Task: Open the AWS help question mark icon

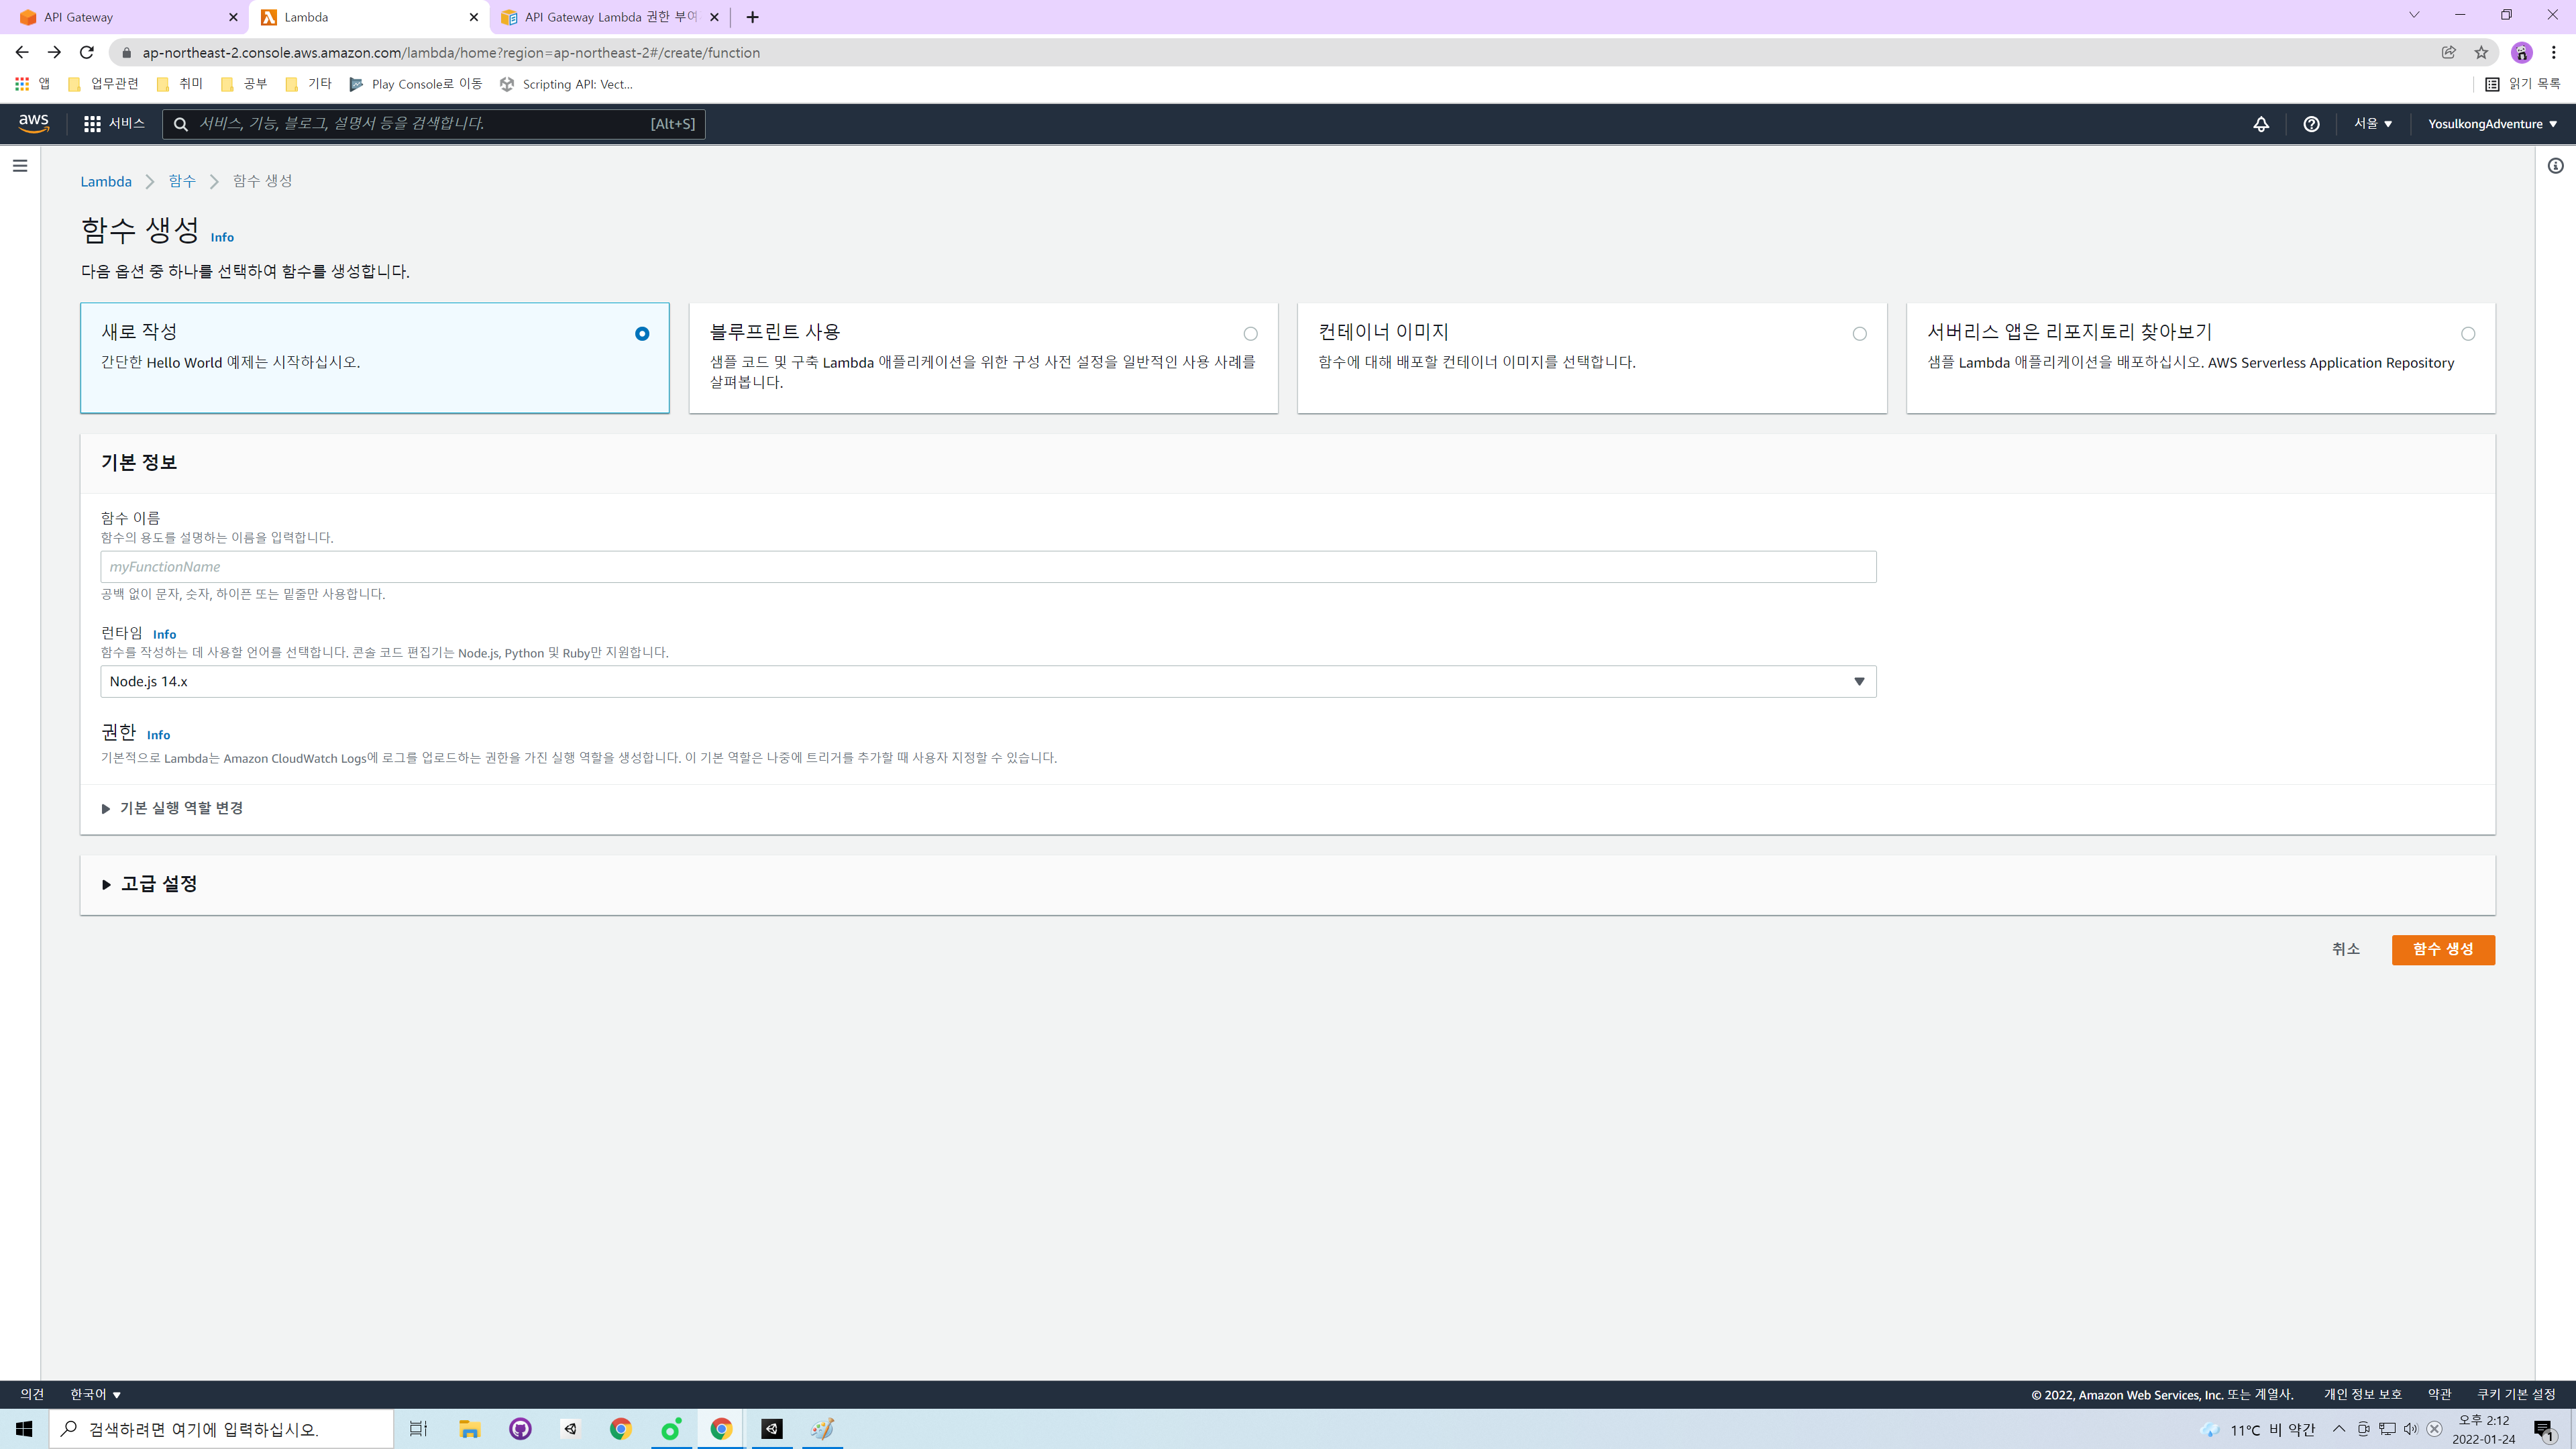Action: click(2311, 124)
